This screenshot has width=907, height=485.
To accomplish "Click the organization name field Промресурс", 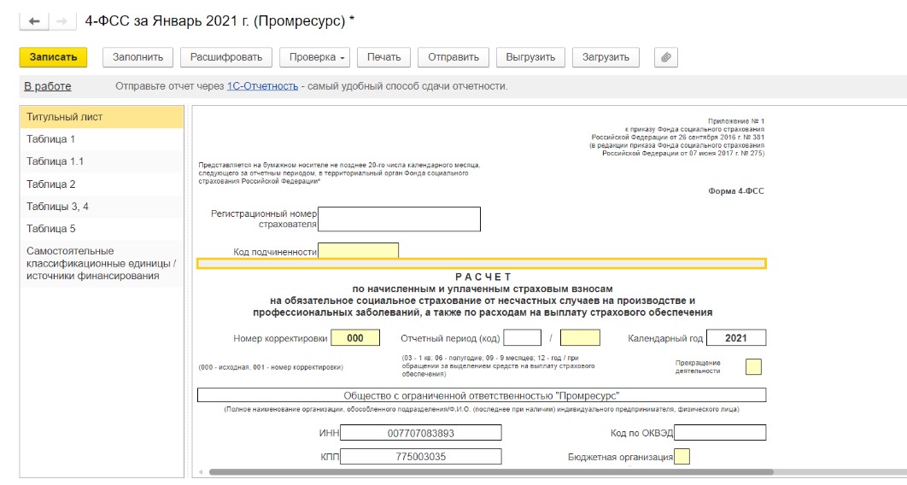I will coord(482,395).
